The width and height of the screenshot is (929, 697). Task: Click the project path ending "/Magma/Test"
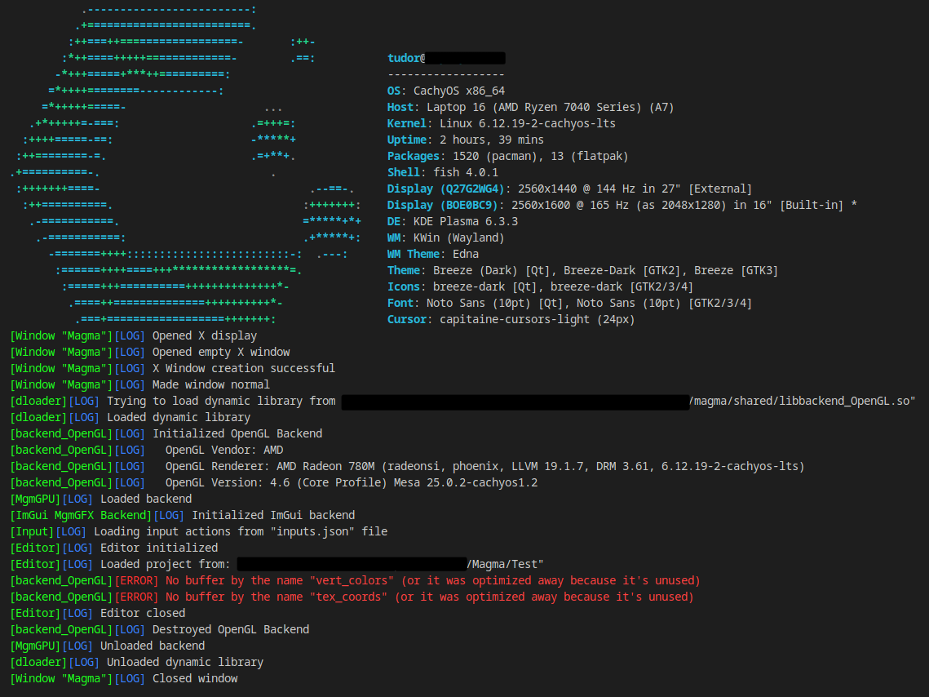[x=505, y=564]
